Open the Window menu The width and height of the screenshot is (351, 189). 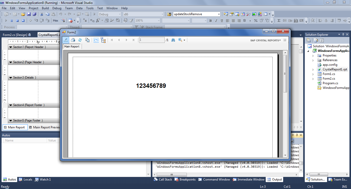click(x=112, y=8)
